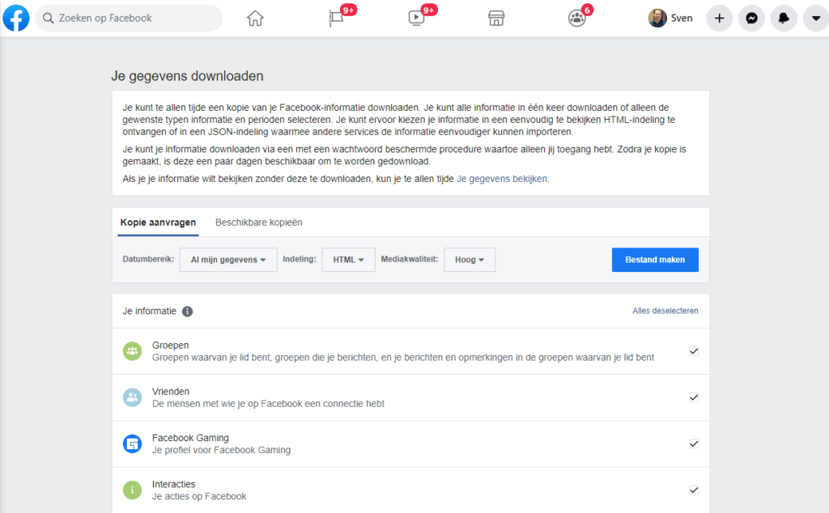This screenshot has height=513, width=829.
Task: Open the Indeling HTML dropdown
Action: 348,260
